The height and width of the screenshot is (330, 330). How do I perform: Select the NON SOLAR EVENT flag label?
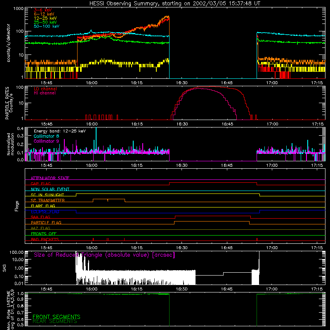coord(50,189)
